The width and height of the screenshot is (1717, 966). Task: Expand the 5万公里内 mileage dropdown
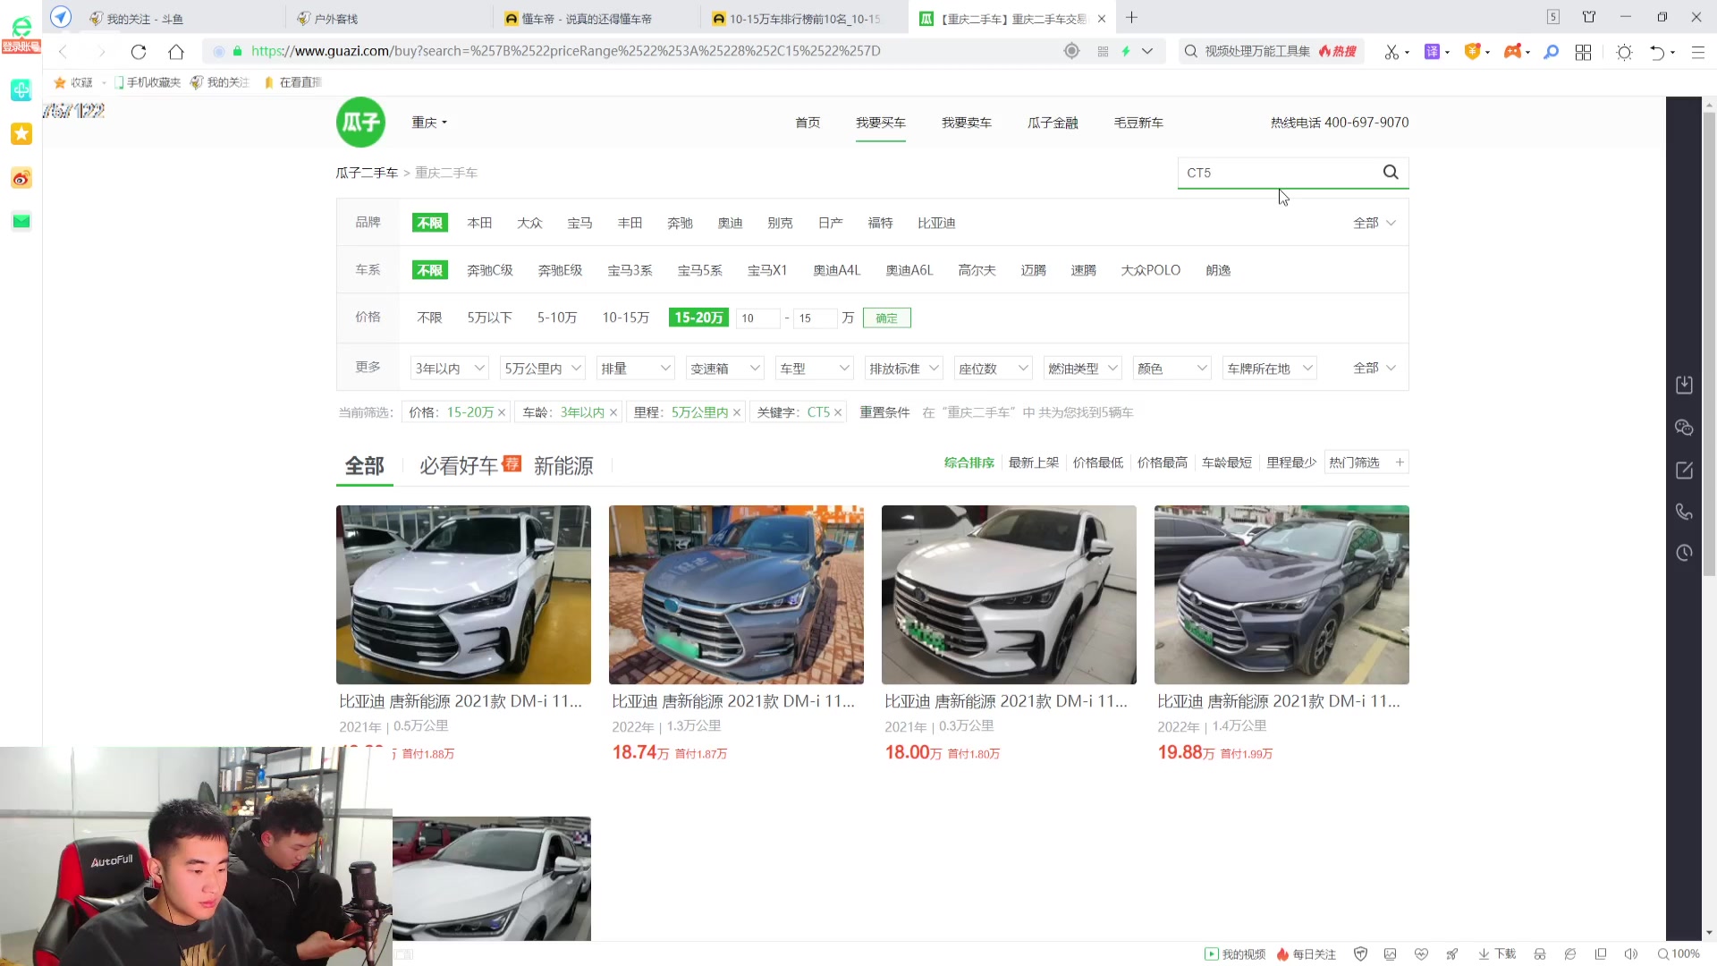tap(543, 369)
